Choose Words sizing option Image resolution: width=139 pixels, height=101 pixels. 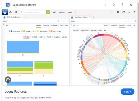49,37
